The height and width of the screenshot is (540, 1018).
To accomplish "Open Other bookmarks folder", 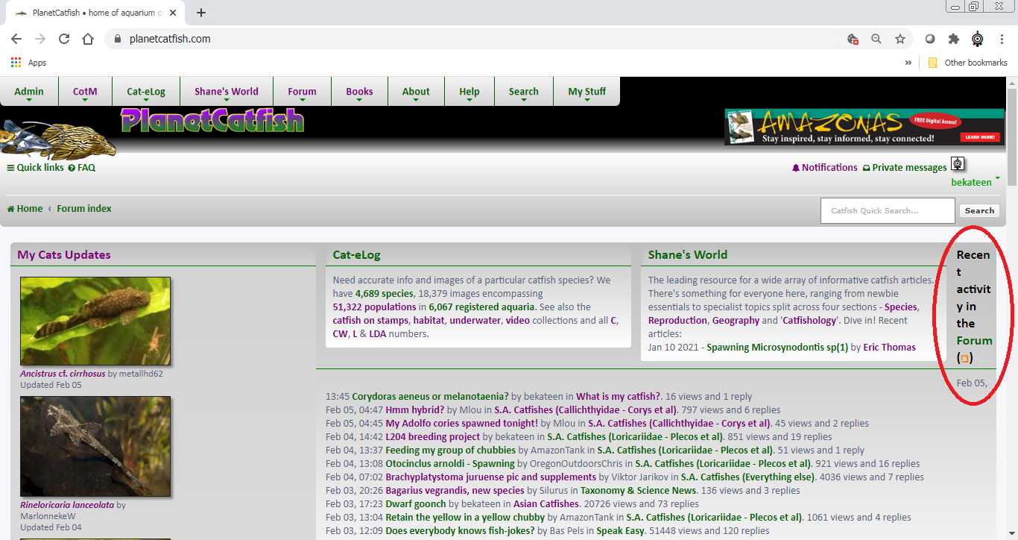I will click(967, 63).
